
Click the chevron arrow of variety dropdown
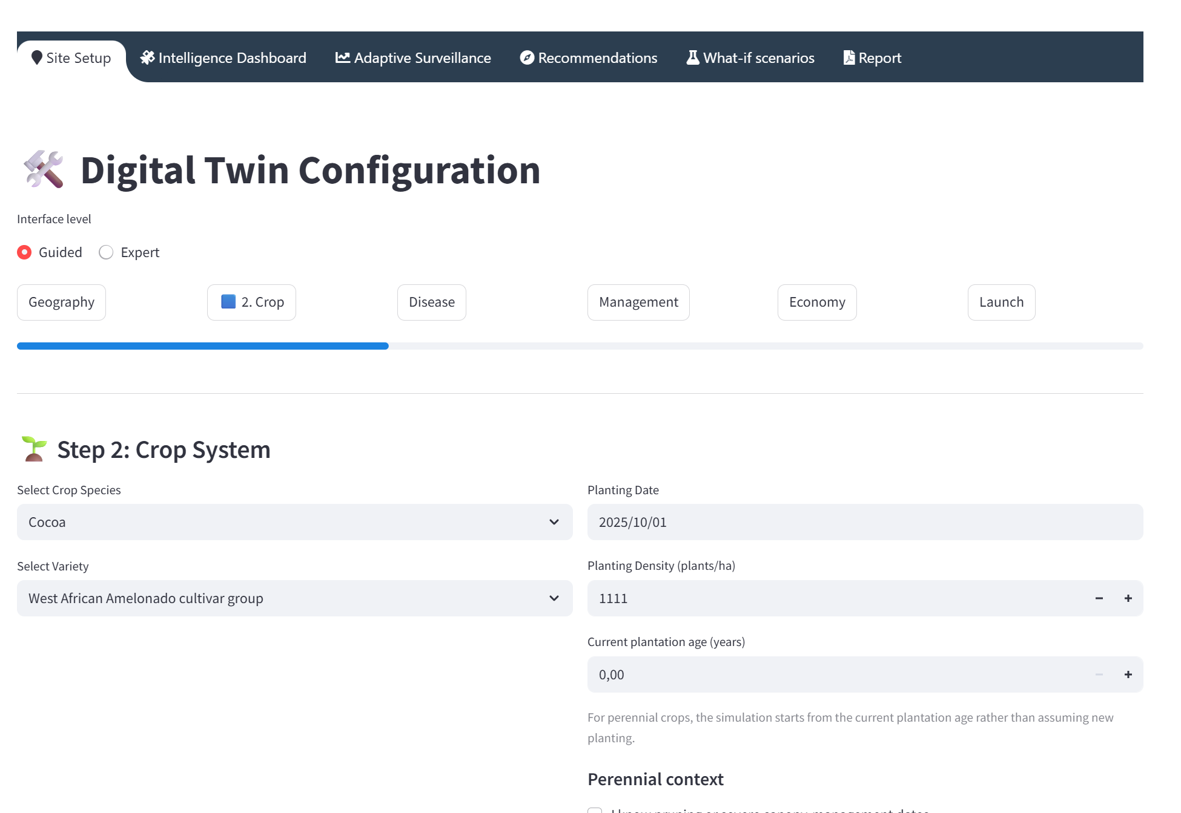554,598
